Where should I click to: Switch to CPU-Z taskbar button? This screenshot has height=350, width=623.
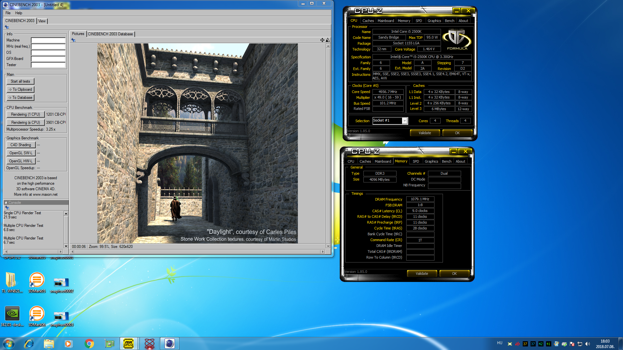tap(129, 344)
